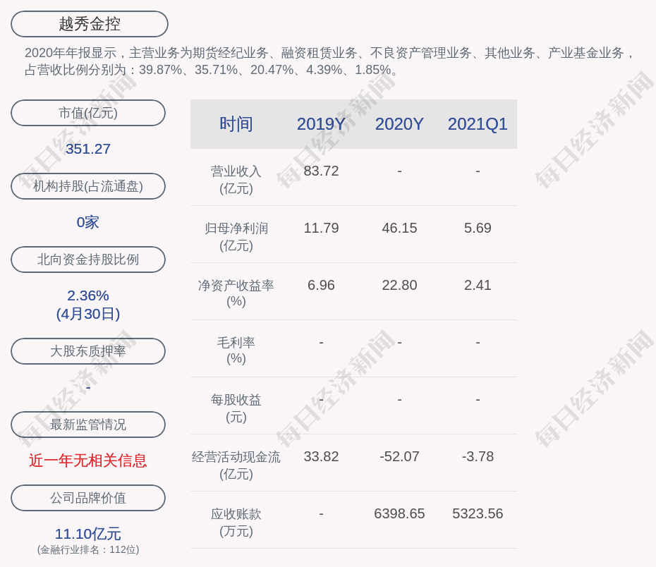
Task: Click the market value figure 351.27
Action: (88, 149)
